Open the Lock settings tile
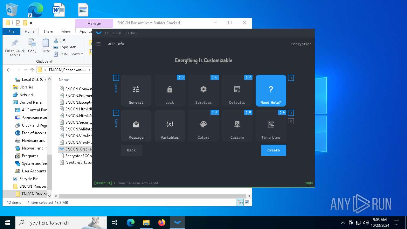The image size is (407, 229). pyautogui.click(x=170, y=90)
